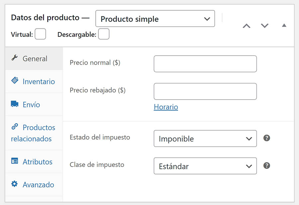299x205 pixels.
Task: Open help tooltip for Clase de impuesto
Action: point(266,165)
